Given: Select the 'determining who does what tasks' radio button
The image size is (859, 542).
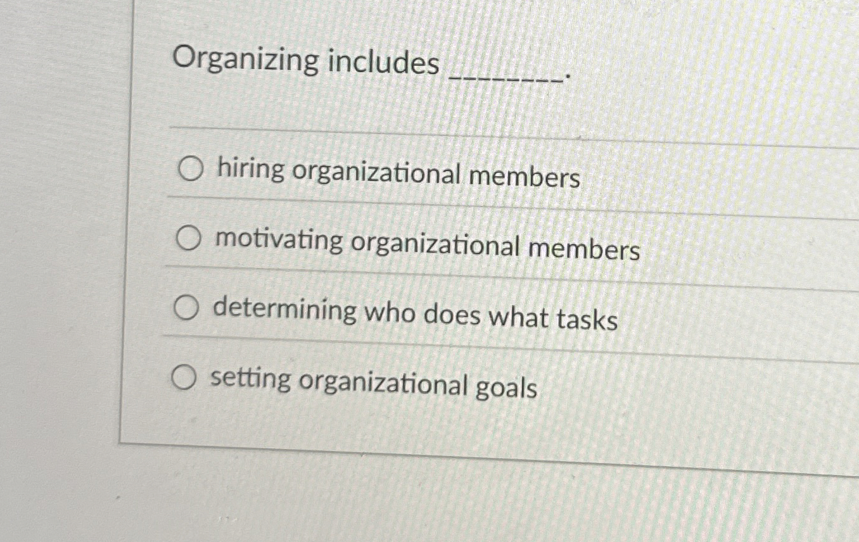Looking at the screenshot, I should pos(186,308).
